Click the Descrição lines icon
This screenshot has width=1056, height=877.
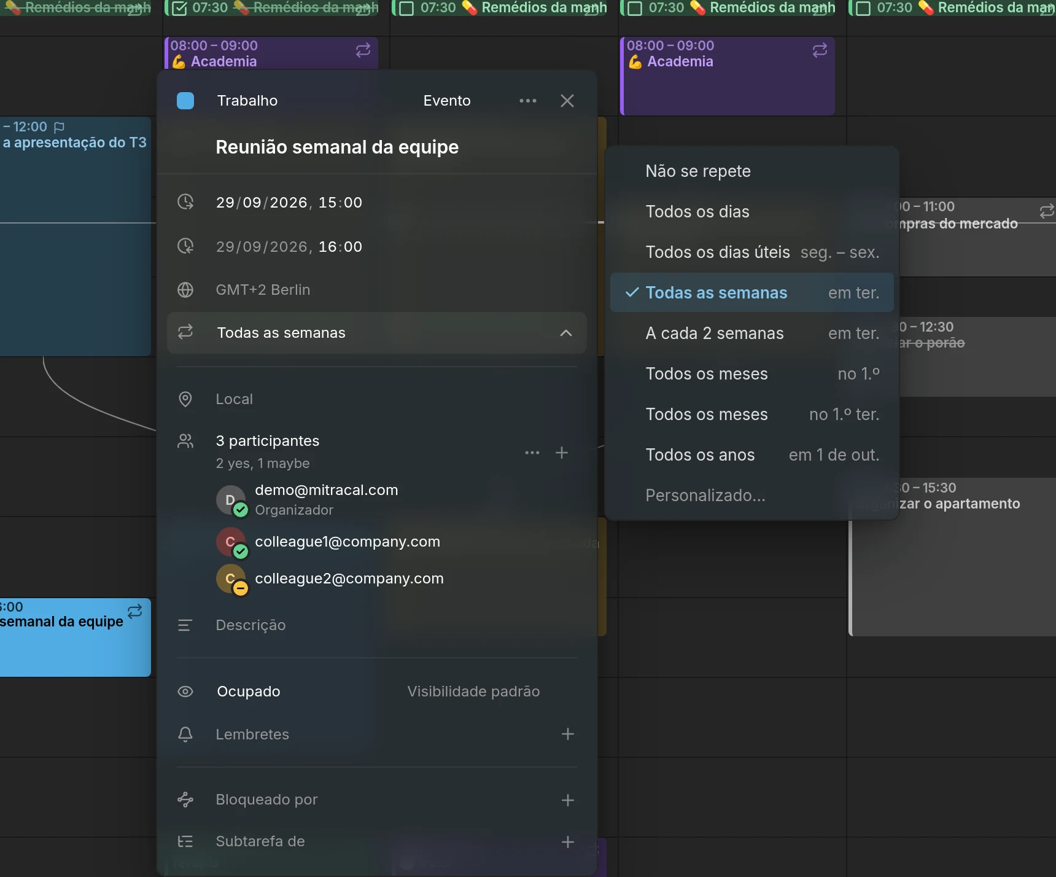185,625
